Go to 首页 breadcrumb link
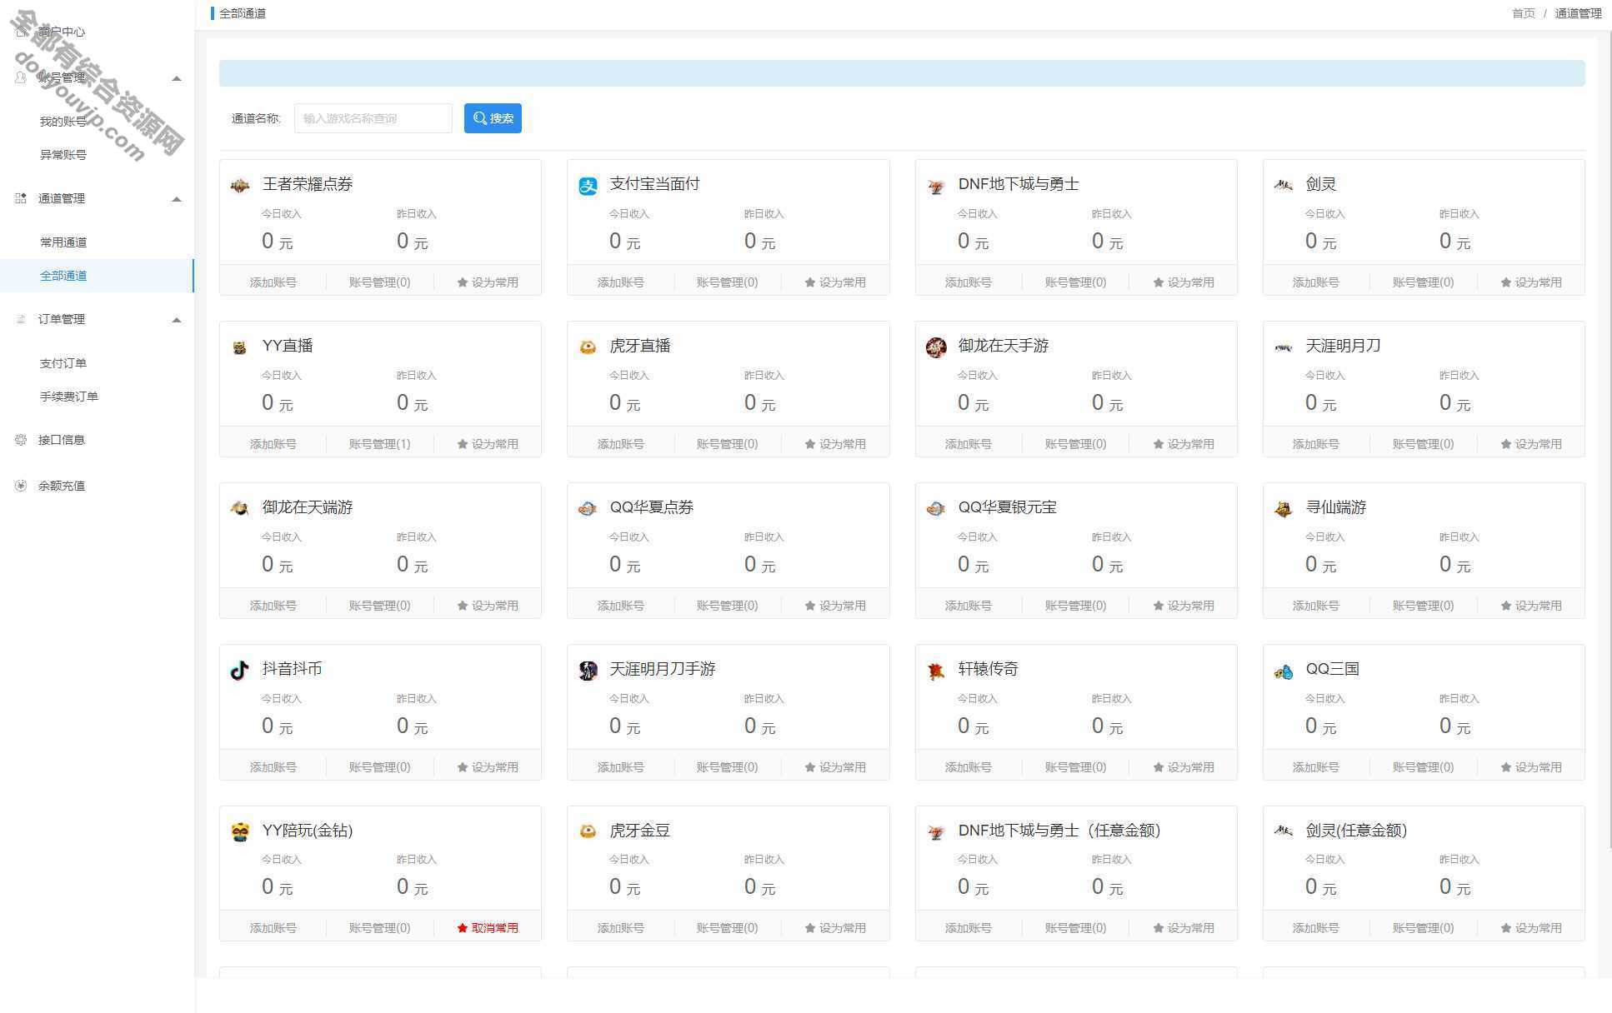Viewport: 1612px width, 1013px height. click(1524, 13)
